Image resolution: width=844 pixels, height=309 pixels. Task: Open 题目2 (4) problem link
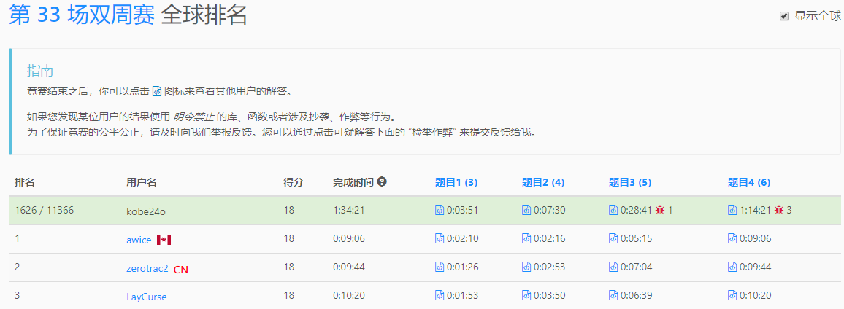point(542,182)
